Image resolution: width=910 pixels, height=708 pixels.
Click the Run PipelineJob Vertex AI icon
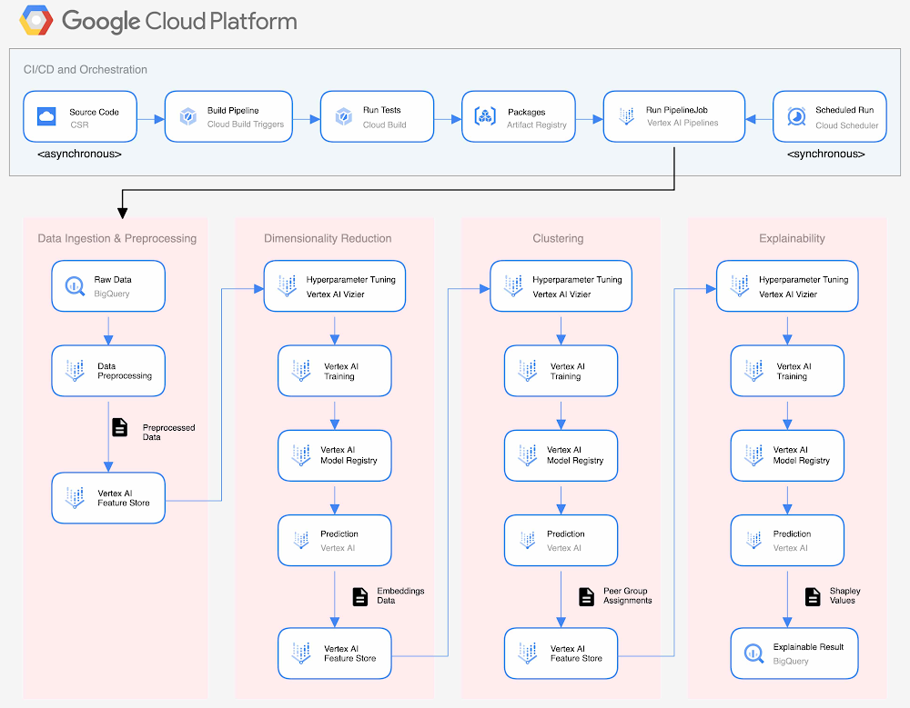[626, 116]
